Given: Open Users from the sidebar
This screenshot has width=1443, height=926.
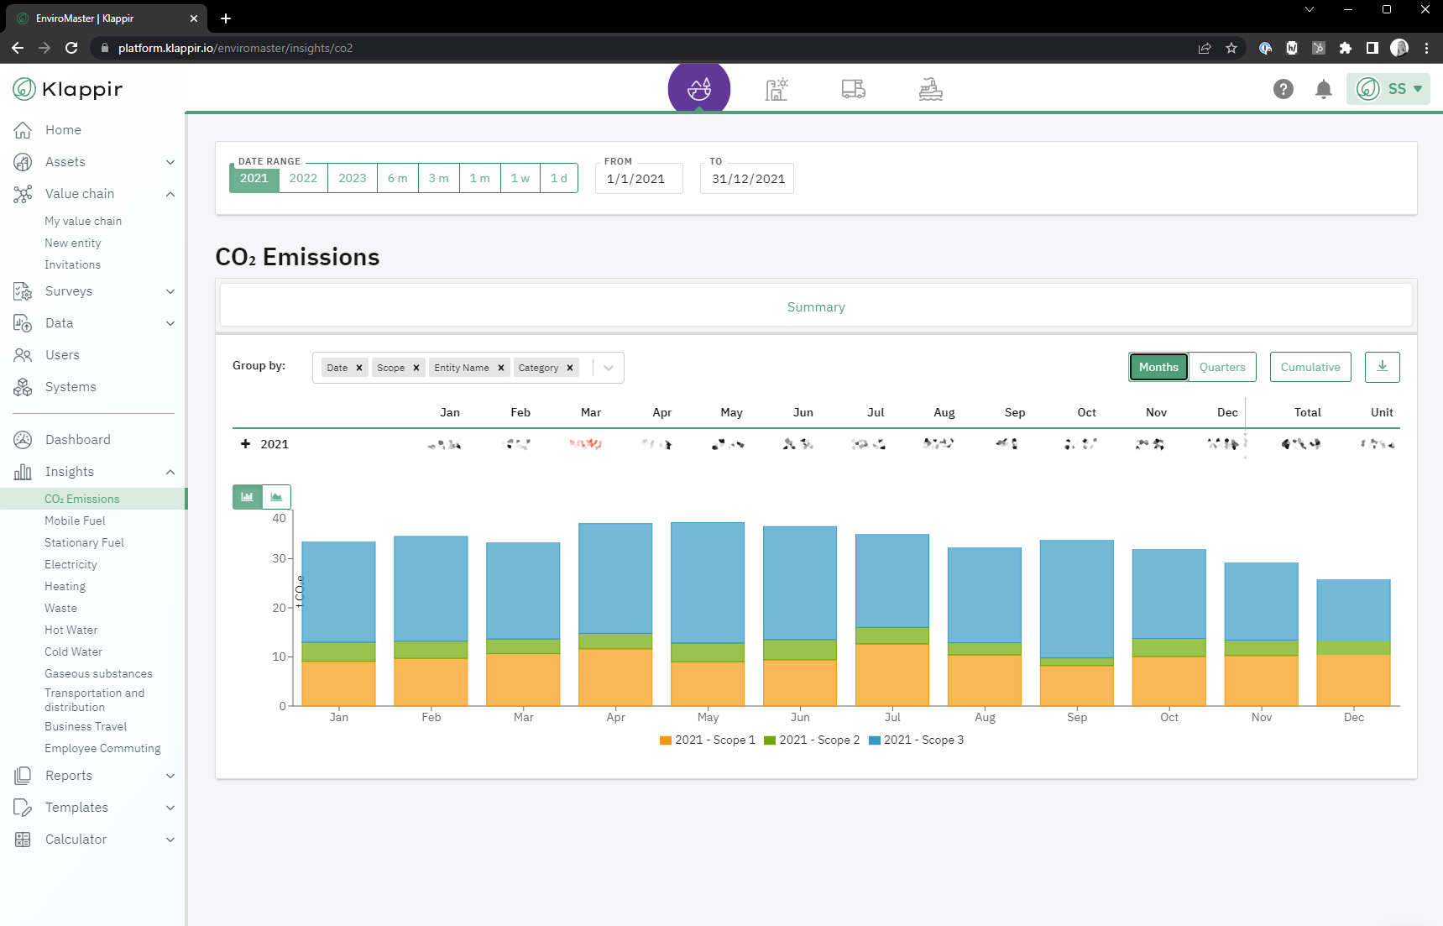Looking at the screenshot, I should click(62, 355).
